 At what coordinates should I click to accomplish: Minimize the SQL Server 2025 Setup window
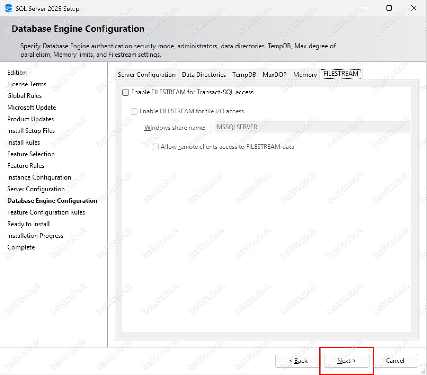[x=365, y=8]
